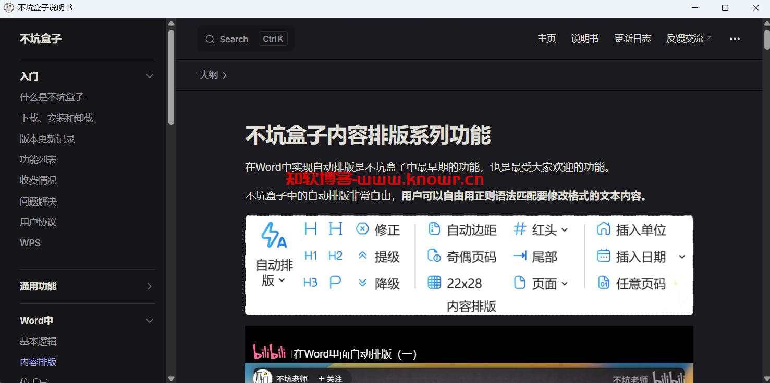
Task: Open 用户协议 sidebar page
Action: (x=38, y=222)
